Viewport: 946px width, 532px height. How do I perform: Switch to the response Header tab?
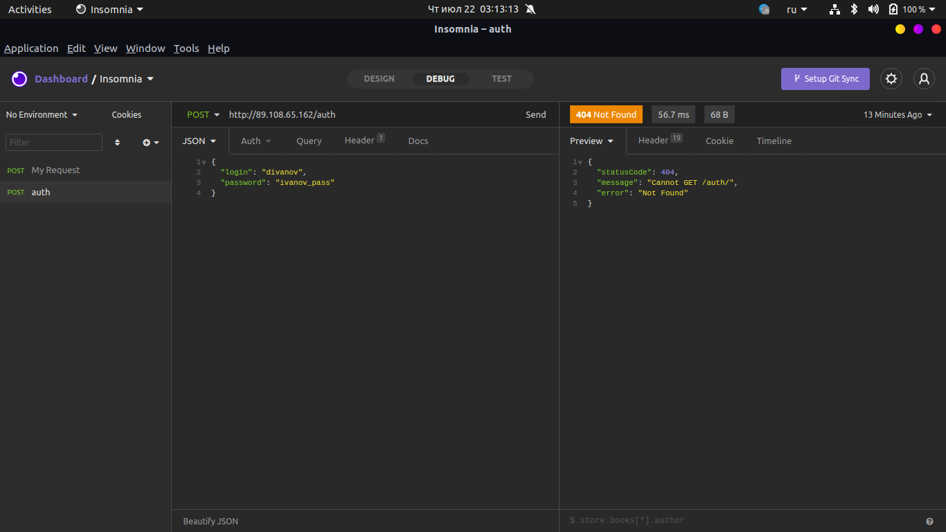point(660,141)
